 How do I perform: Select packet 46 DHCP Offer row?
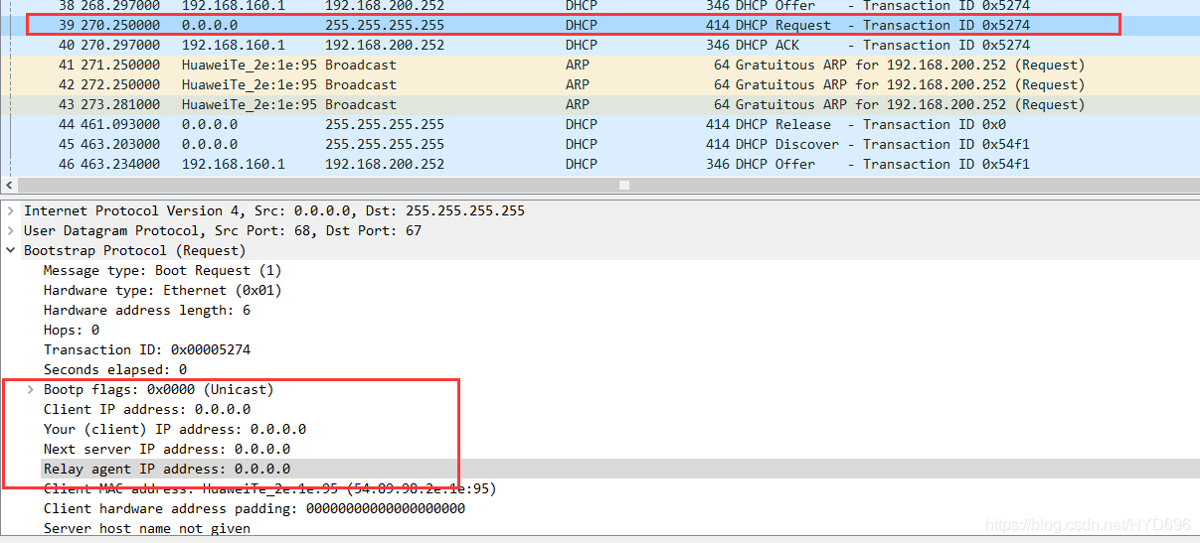click(600, 164)
